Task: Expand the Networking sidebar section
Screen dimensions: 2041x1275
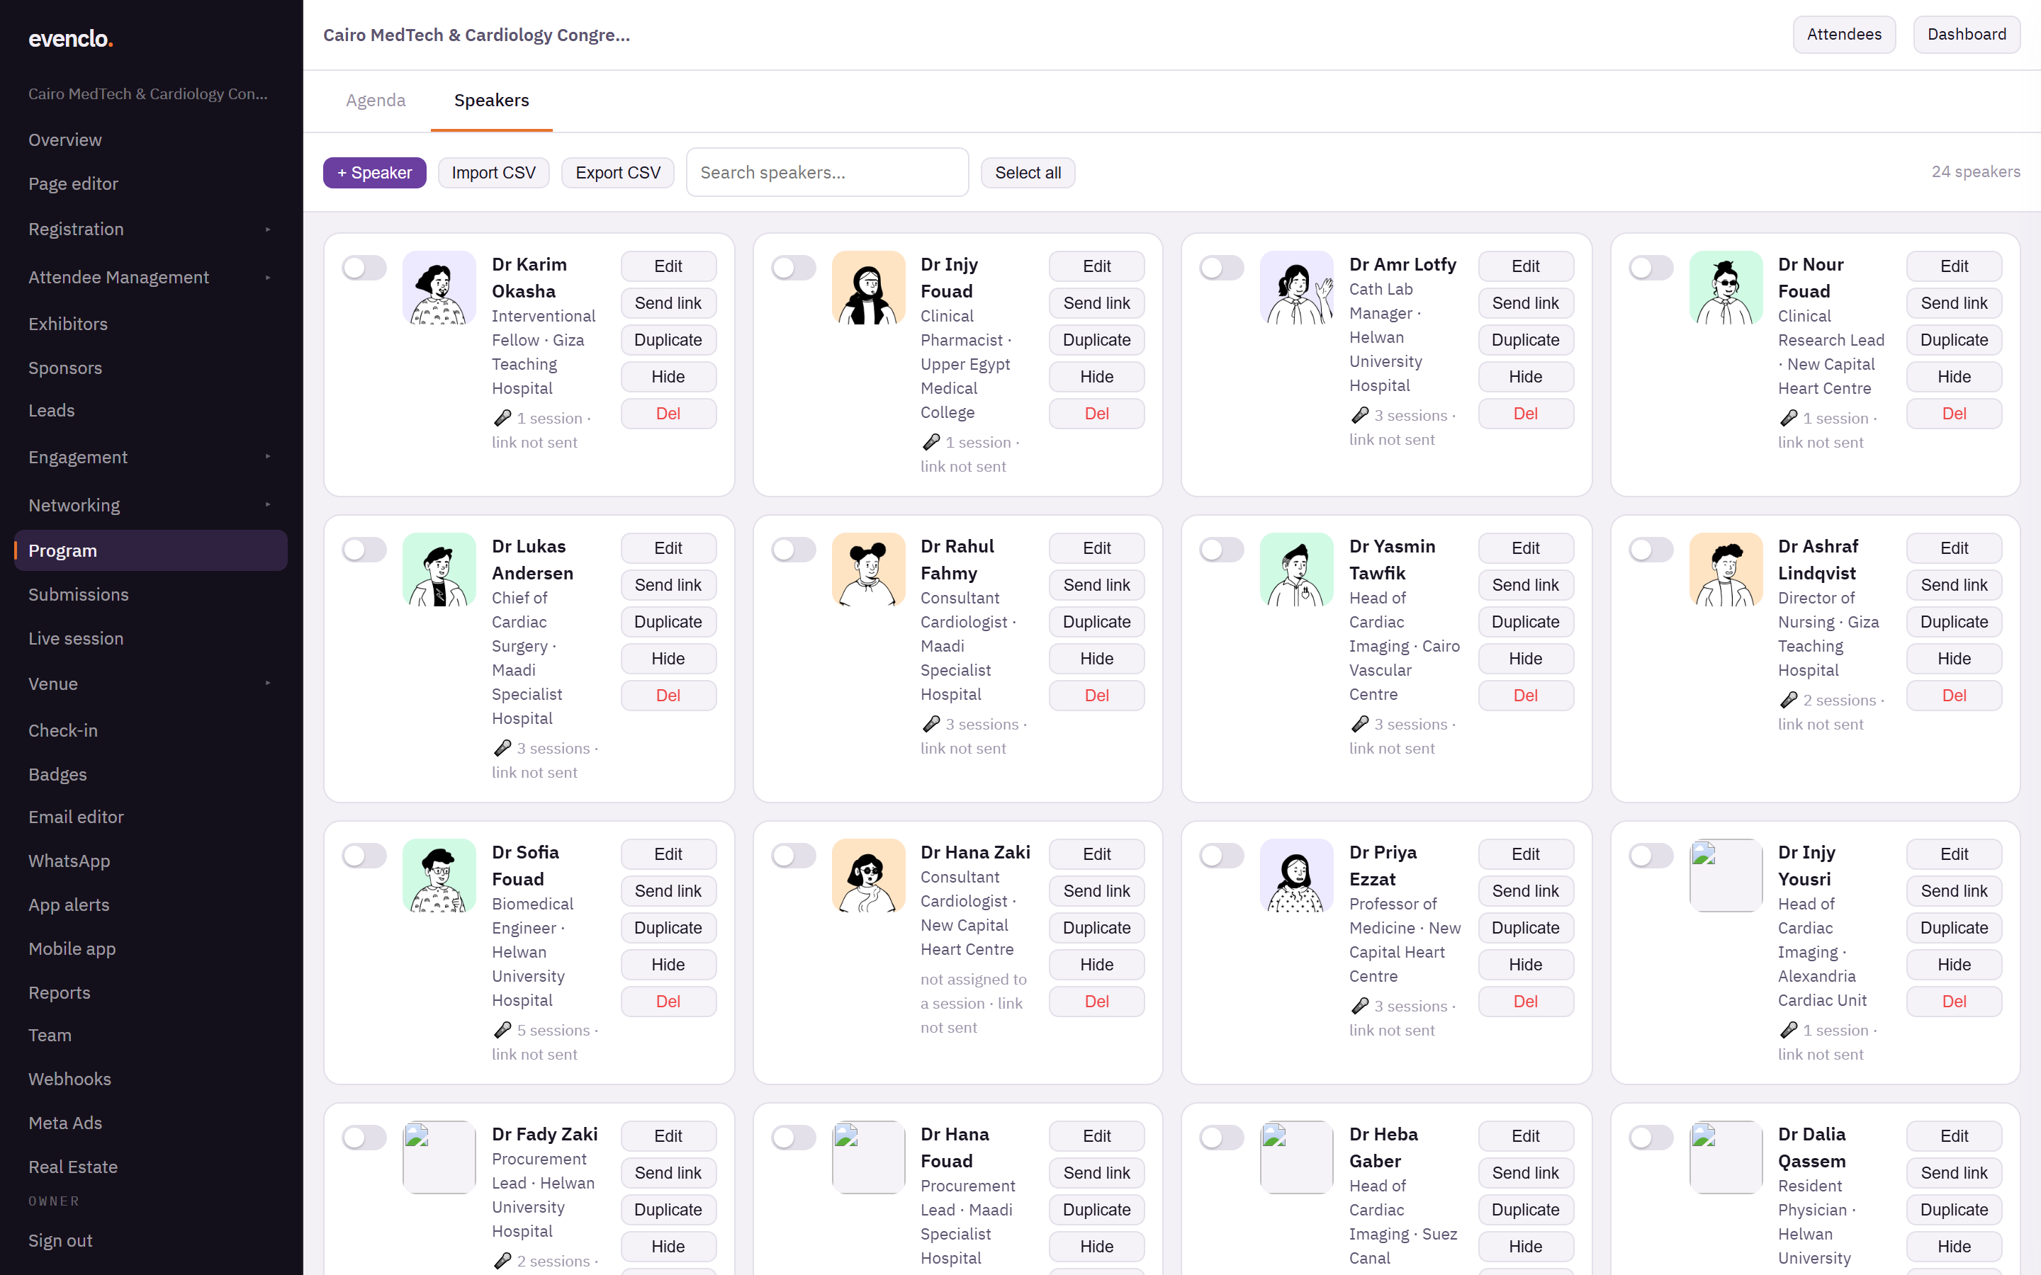Action: point(151,505)
